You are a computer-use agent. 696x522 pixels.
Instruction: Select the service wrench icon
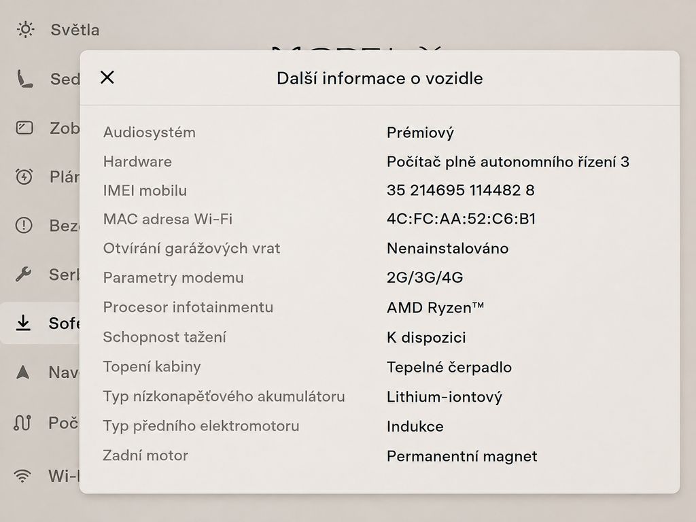point(23,275)
